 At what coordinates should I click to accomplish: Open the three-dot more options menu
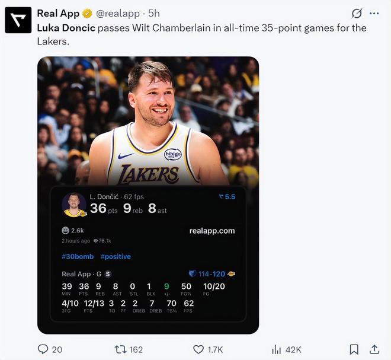(374, 14)
